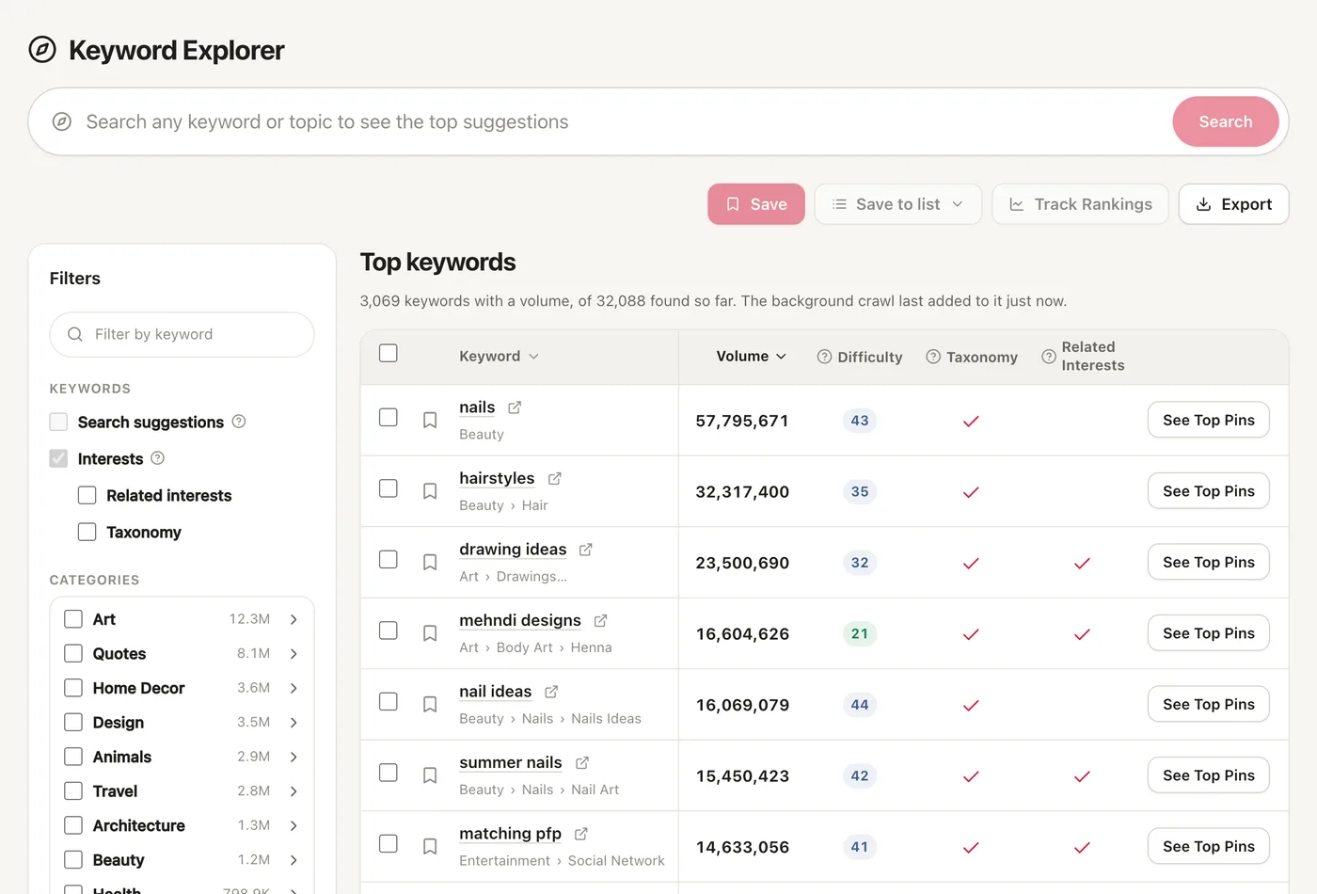Toggle the Interests filter checkbox

[x=58, y=458]
